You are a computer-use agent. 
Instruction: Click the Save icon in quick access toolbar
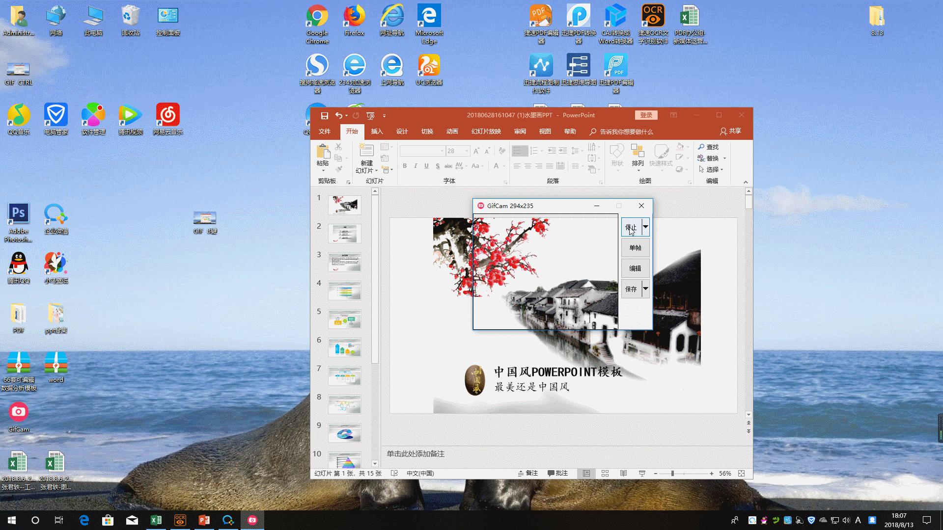[324, 115]
